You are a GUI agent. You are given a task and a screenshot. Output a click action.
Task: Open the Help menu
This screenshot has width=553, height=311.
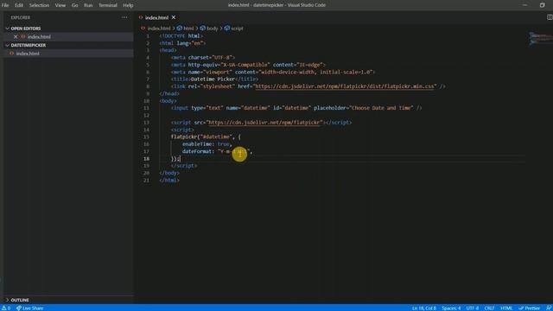point(128,5)
